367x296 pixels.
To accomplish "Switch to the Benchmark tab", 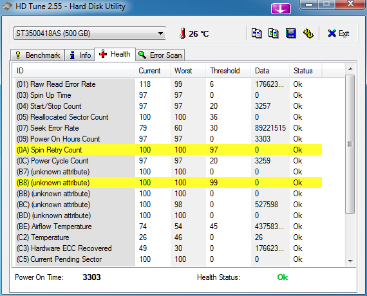I will (37, 55).
